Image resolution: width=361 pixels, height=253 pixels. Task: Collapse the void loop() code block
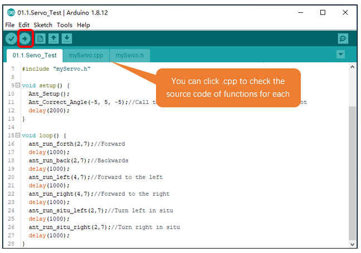click(x=18, y=135)
